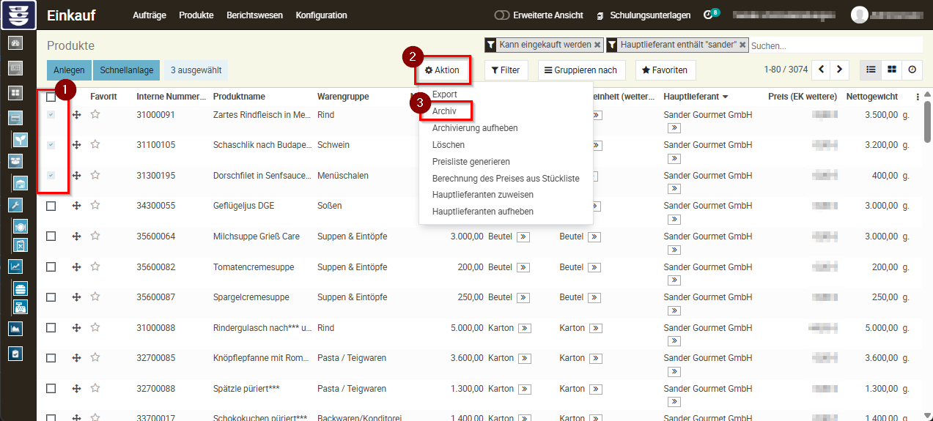This screenshot has width=933, height=421.
Task: Toggle Erweiterte Ansicht switch
Action: [502, 15]
